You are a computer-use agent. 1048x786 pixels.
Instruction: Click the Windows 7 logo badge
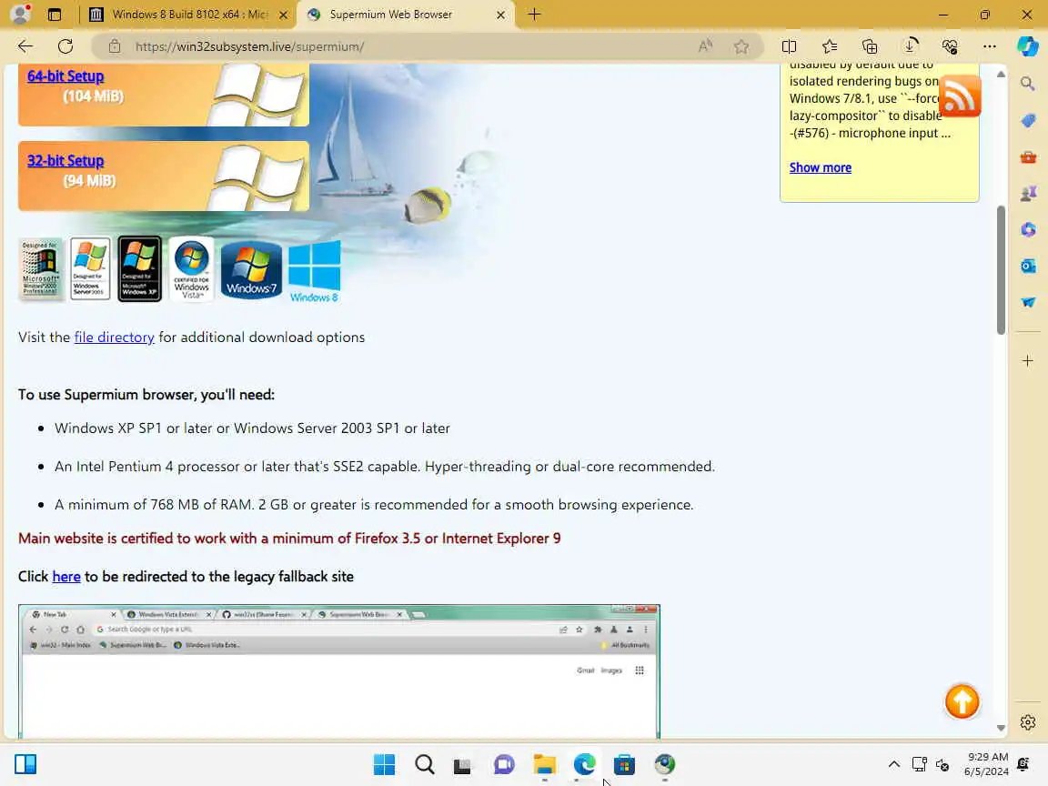[251, 269]
